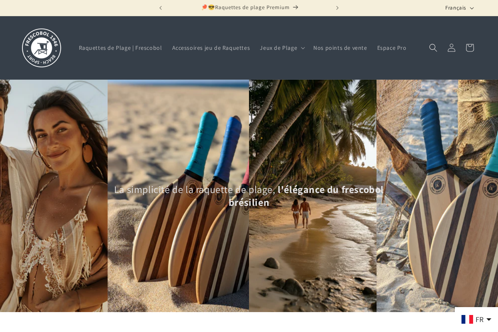Click the magnifying glass to search products
This screenshot has height=332, width=498.
tap(433, 47)
